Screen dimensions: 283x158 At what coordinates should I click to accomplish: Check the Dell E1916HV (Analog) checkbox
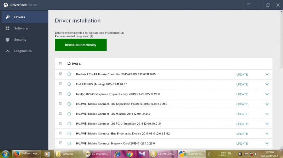coord(61,84)
